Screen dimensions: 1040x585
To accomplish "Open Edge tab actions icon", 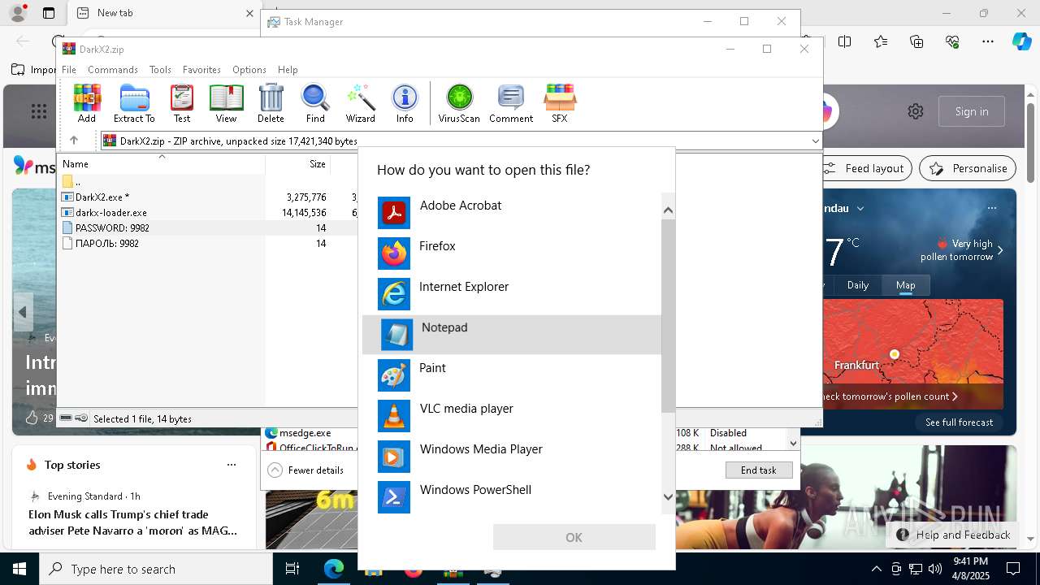I will pyautogui.click(x=49, y=13).
